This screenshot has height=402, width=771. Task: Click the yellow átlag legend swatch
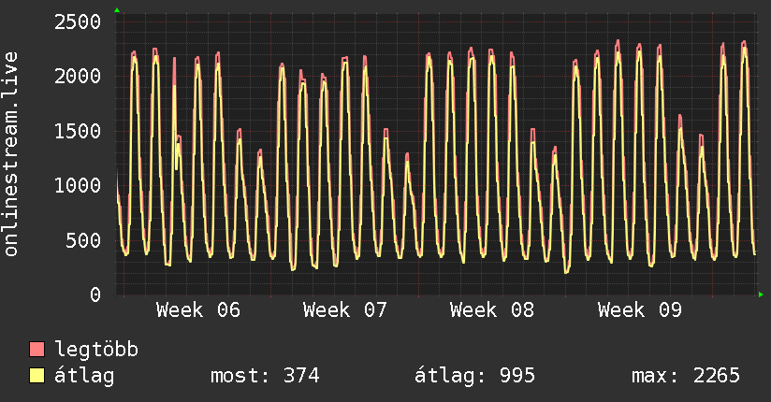point(37,376)
